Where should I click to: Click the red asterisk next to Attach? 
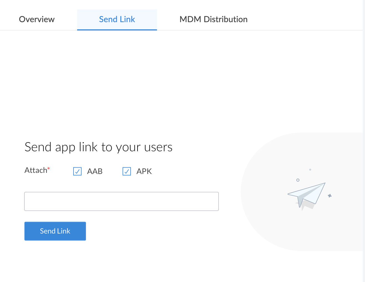[x=48, y=168]
